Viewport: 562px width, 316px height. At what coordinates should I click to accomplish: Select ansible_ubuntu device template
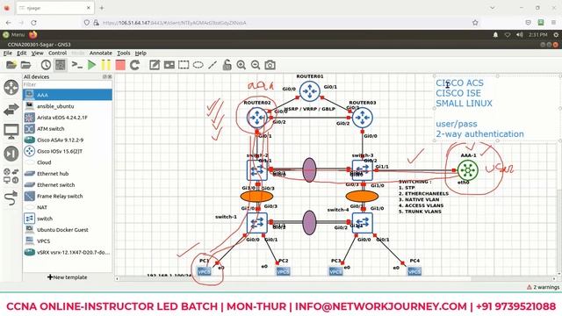point(68,106)
